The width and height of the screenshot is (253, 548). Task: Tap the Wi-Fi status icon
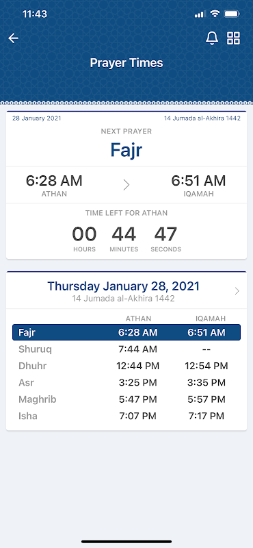pyautogui.click(x=215, y=14)
